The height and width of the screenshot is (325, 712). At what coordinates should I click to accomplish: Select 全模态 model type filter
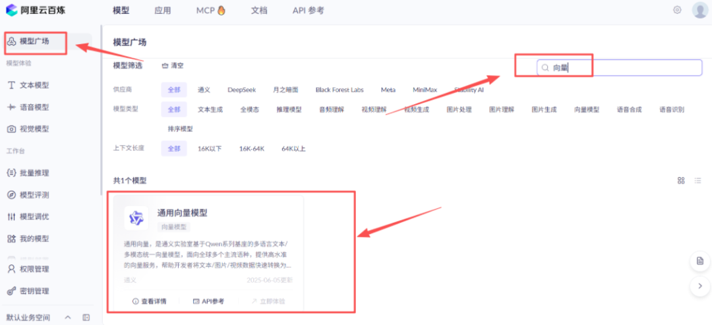coord(250,109)
